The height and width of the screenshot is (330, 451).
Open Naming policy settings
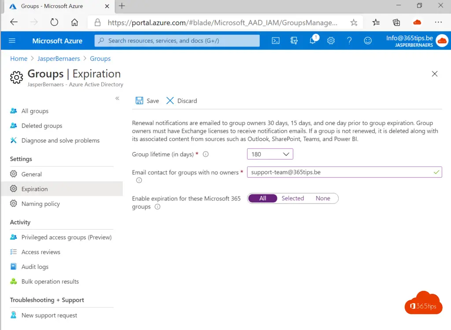point(41,204)
